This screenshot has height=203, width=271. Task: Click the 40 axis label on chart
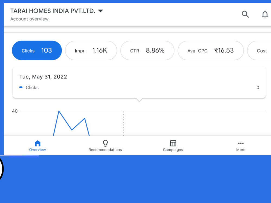coord(15,111)
